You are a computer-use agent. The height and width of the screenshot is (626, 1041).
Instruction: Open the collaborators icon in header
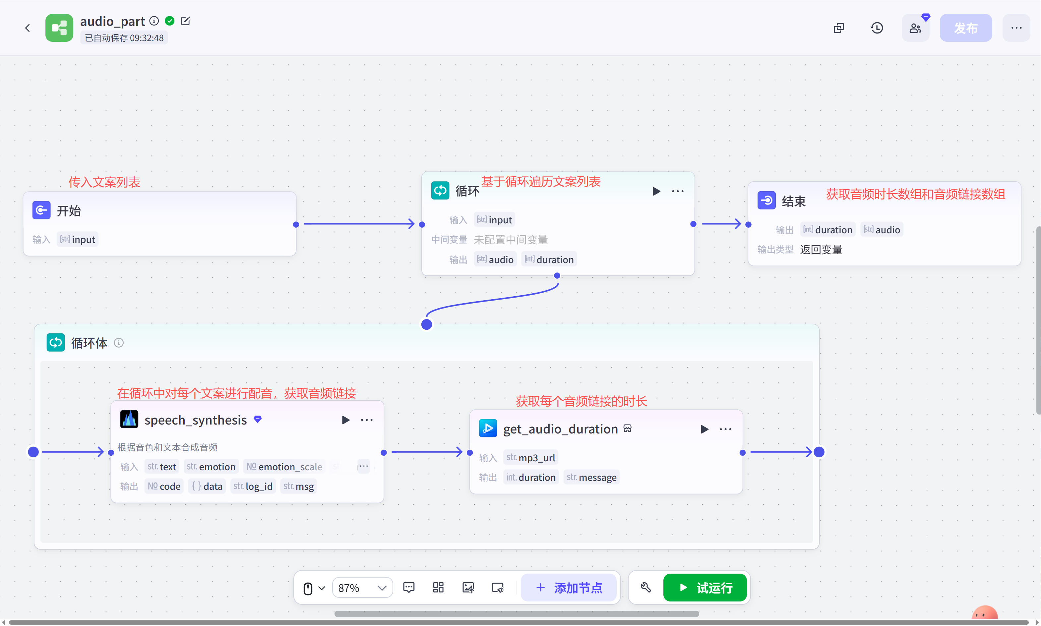(x=915, y=28)
